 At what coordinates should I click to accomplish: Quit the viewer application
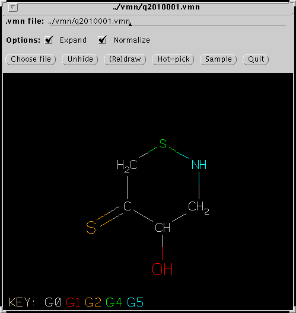pyautogui.click(x=256, y=59)
